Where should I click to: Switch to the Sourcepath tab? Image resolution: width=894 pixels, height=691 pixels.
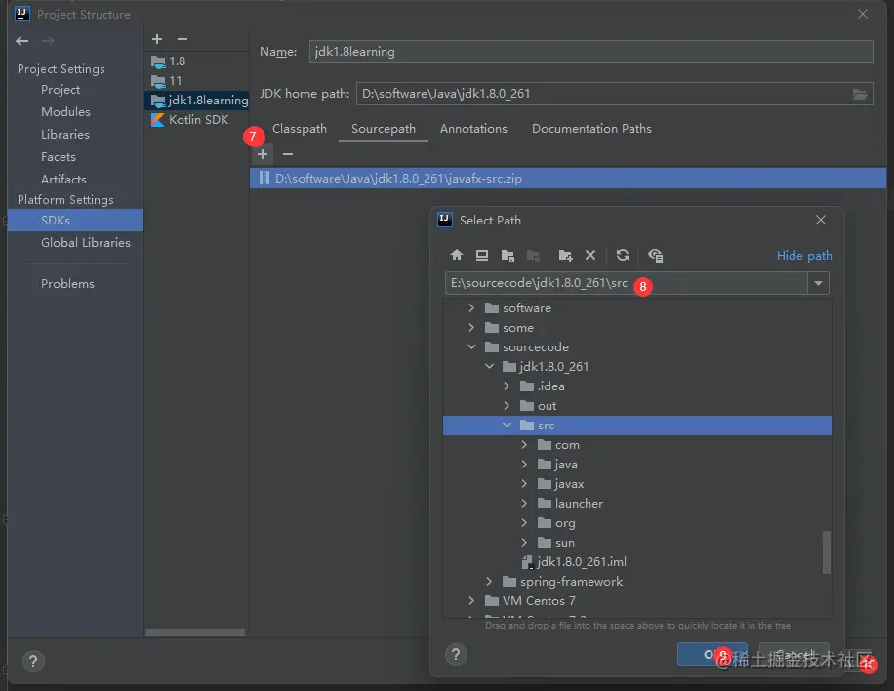384,129
